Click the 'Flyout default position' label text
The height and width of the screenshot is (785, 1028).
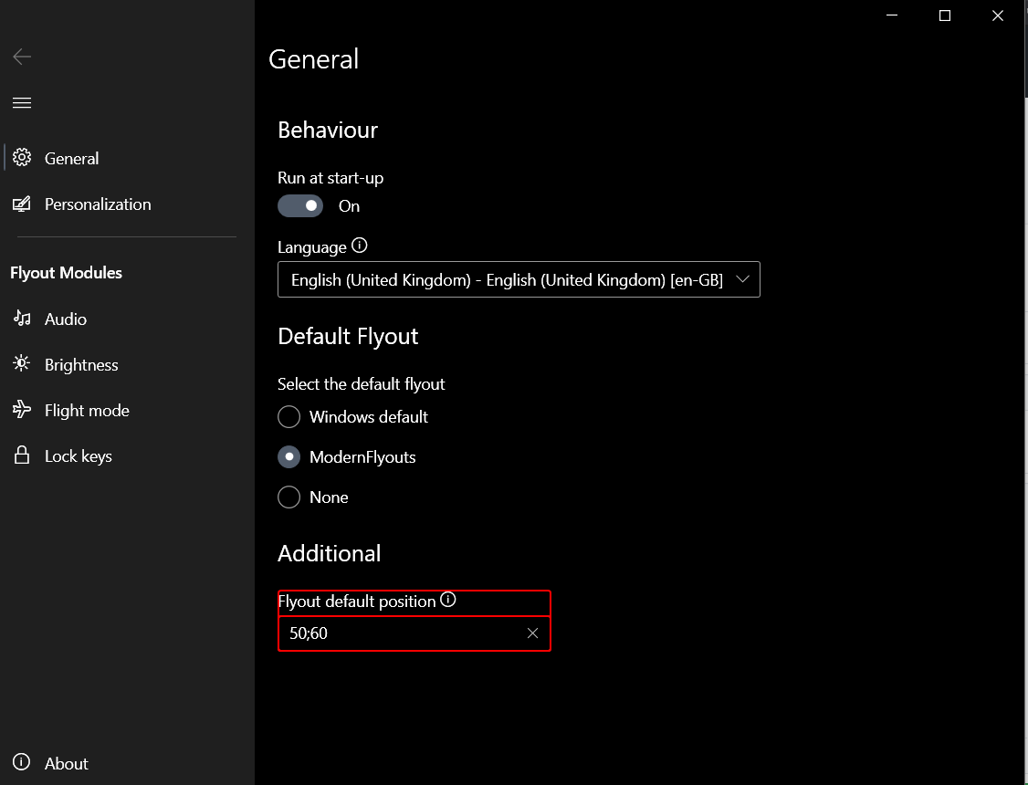pyautogui.click(x=357, y=602)
